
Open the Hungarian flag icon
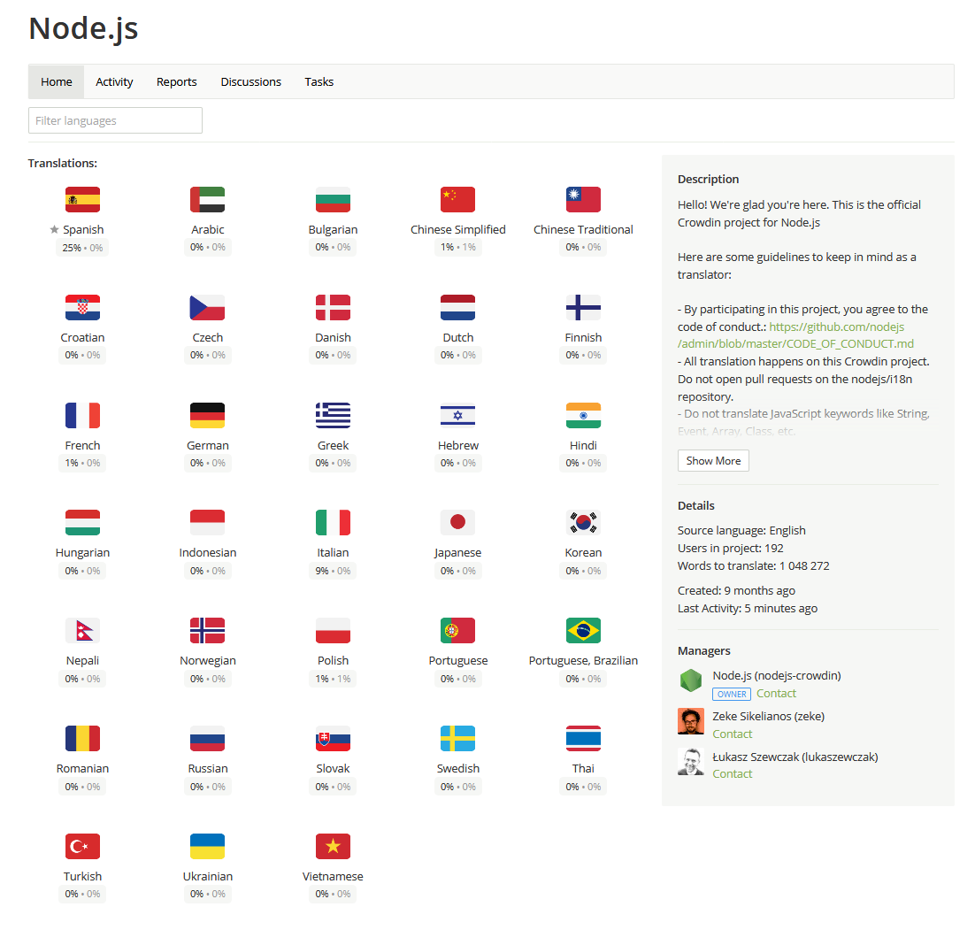[82, 523]
